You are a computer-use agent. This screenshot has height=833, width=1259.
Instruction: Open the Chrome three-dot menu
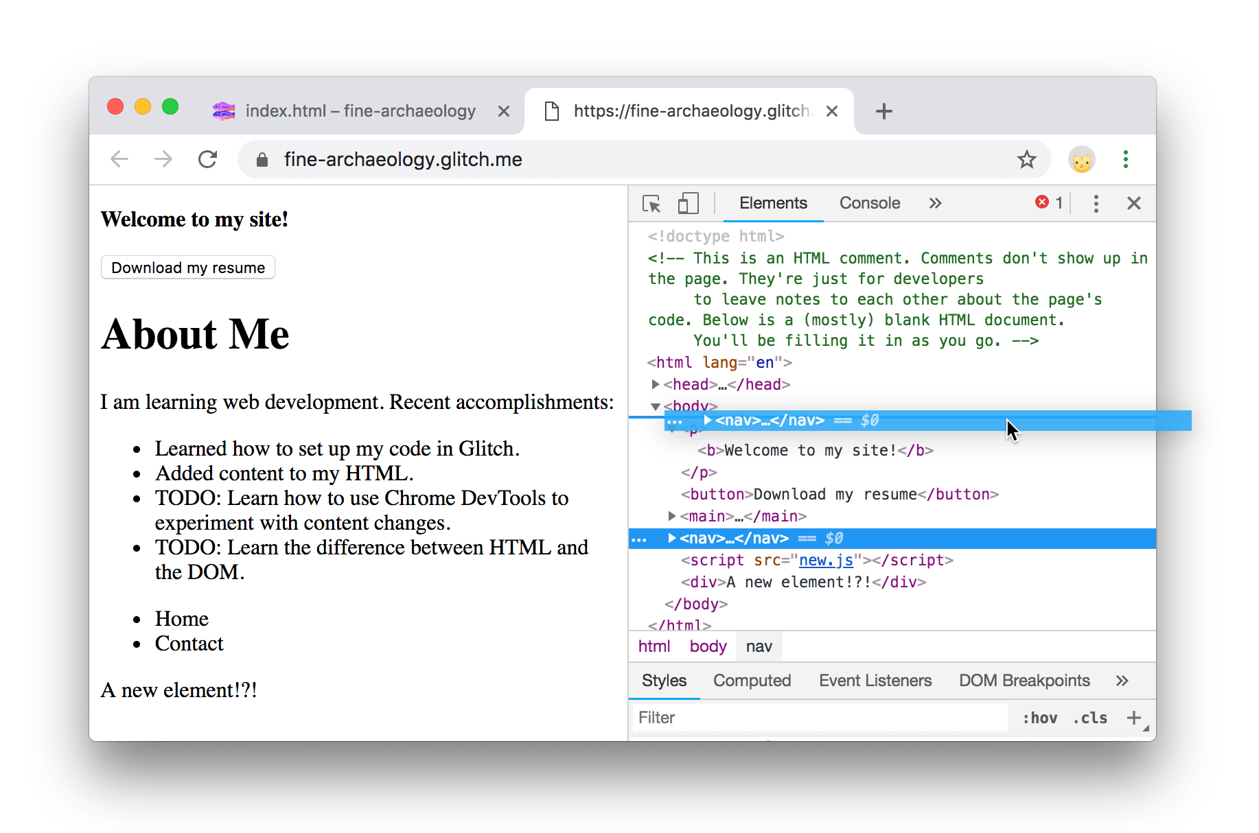pos(1126,159)
